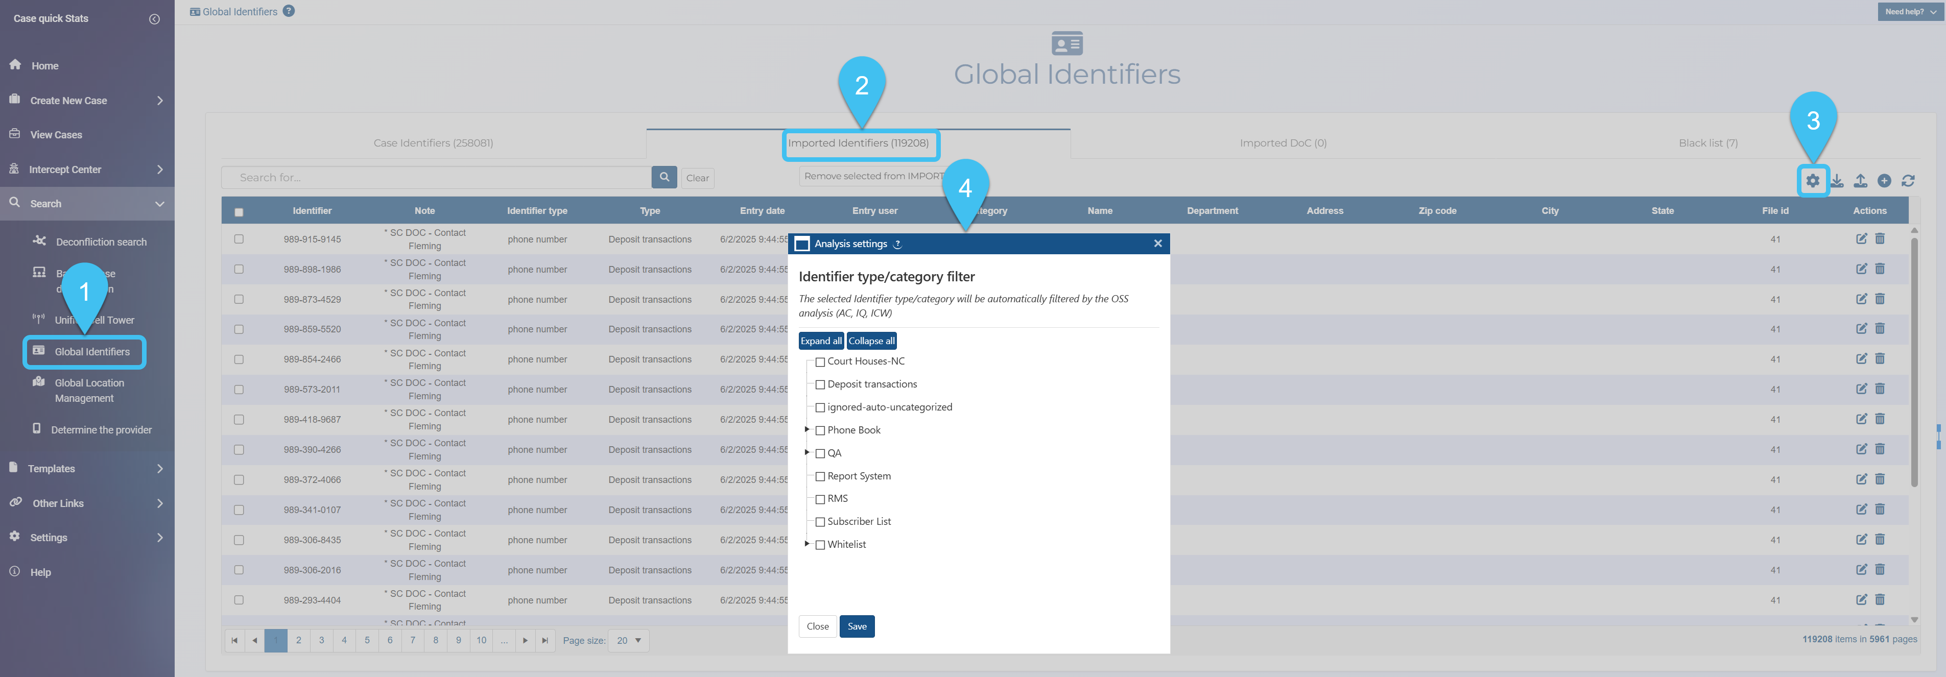Viewport: 1946px width, 677px height.
Task: Expand the Whitelist tree node
Action: click(x=807, y=543)
